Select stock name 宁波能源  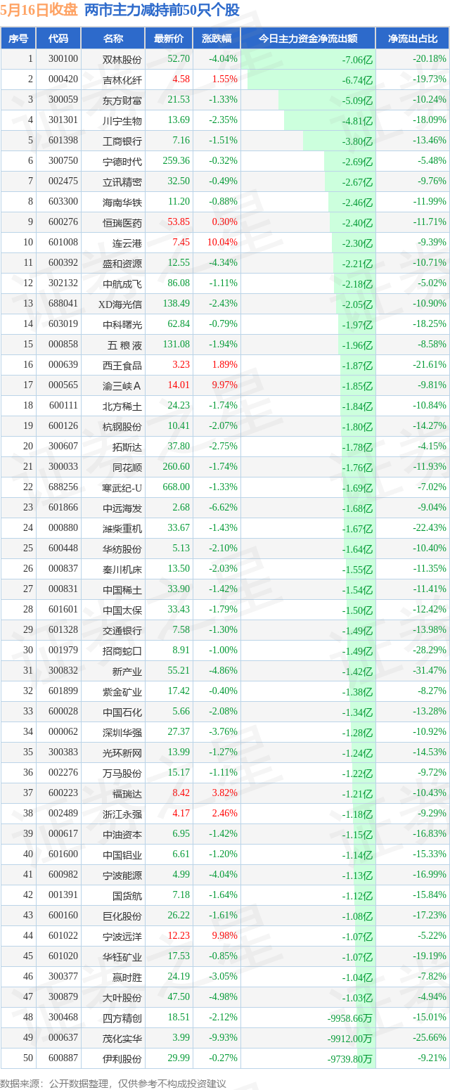pyautogui.click(x=122, y=875)
